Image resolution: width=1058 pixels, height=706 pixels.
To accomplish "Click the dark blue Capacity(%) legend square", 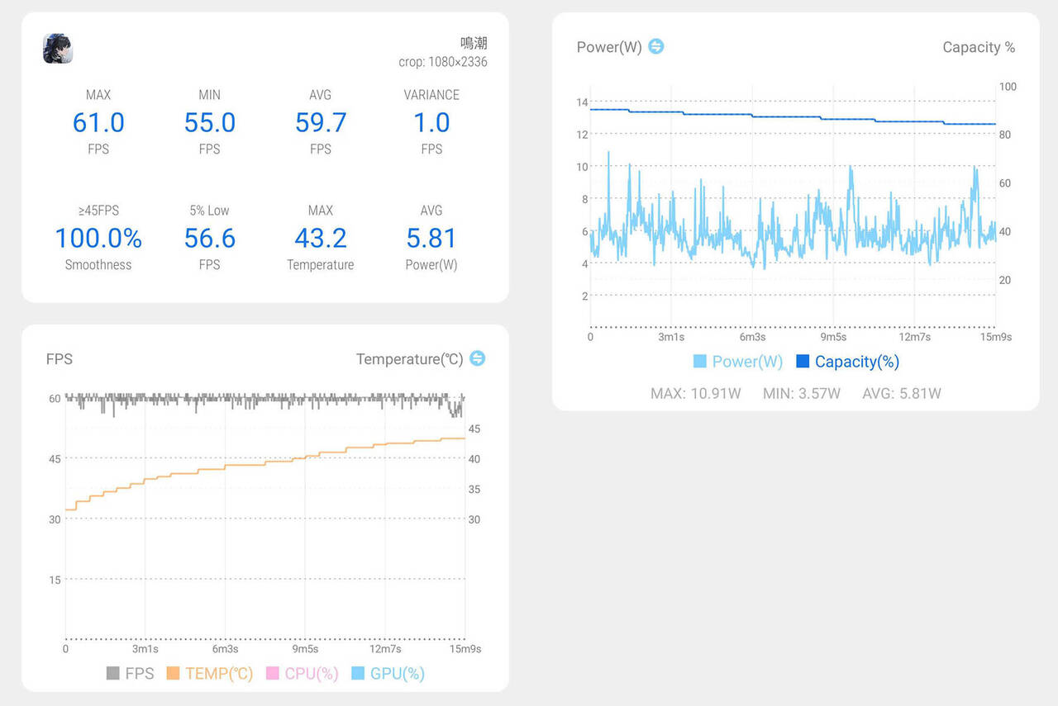I will (x=803, y=362).
